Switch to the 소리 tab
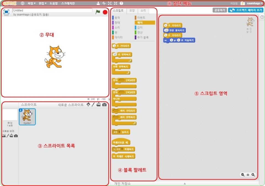The width and height of the screenshot is (265, 186). click(143, 11)
